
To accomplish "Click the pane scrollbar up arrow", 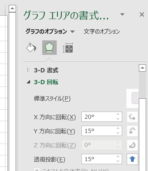I will pos(142,68).
